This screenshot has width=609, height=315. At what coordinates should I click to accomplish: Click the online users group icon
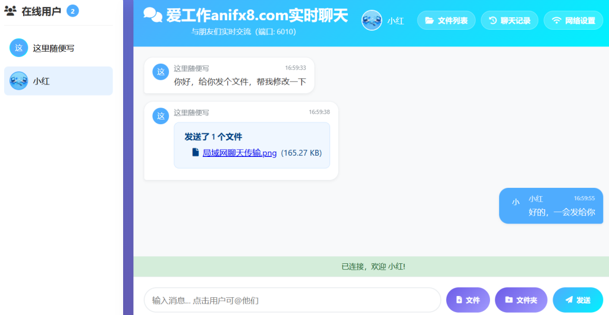tap(10, 11)
